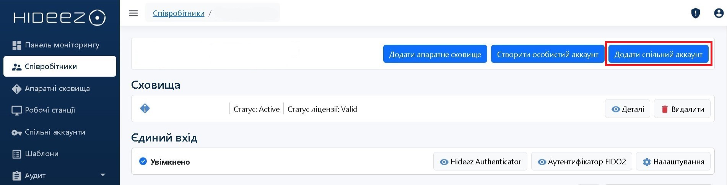Open Панель моніторингу in sidebar

tap(62, 45)
